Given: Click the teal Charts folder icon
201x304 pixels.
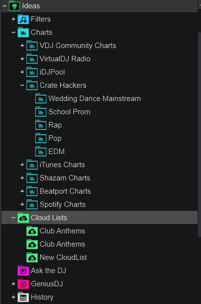Looking at the screenshot, I should 23,32.
